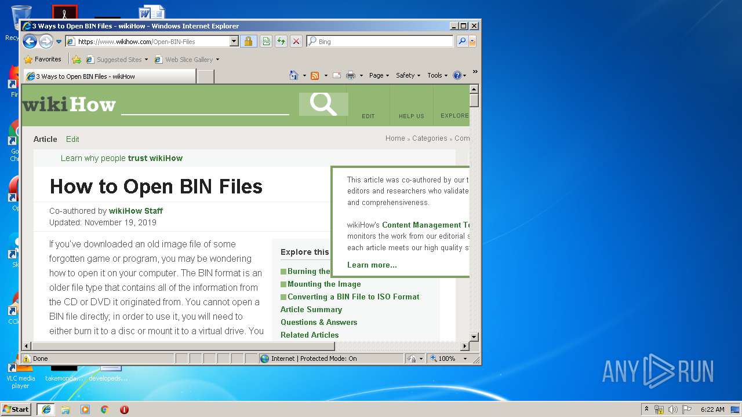Click the security lock icon in address bar
Screen dimensions: 742x417
point(248,42)
